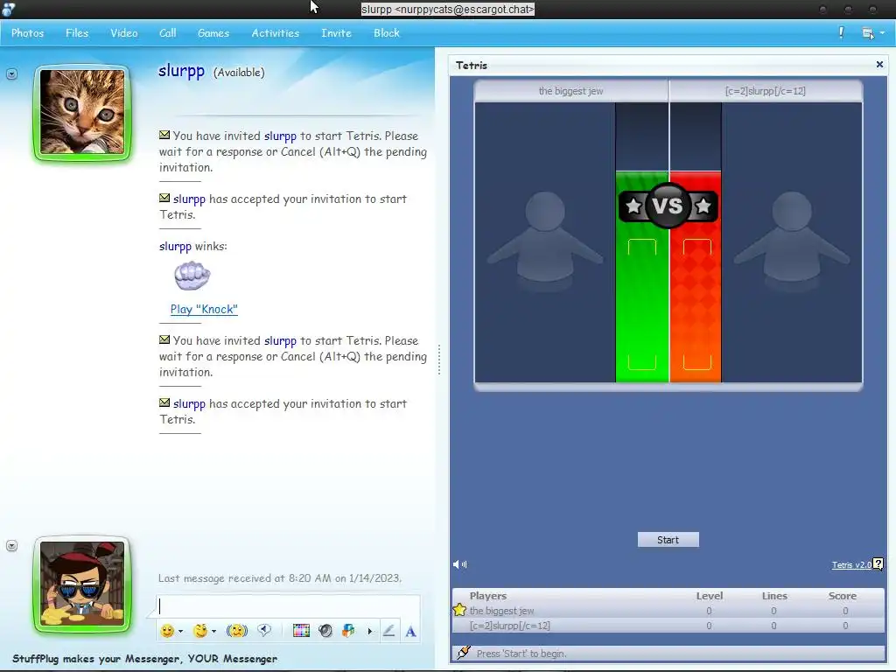Open the Photos menu
Image resolution: width=896 pixels, height=672 pixels.
coord(27,33)
